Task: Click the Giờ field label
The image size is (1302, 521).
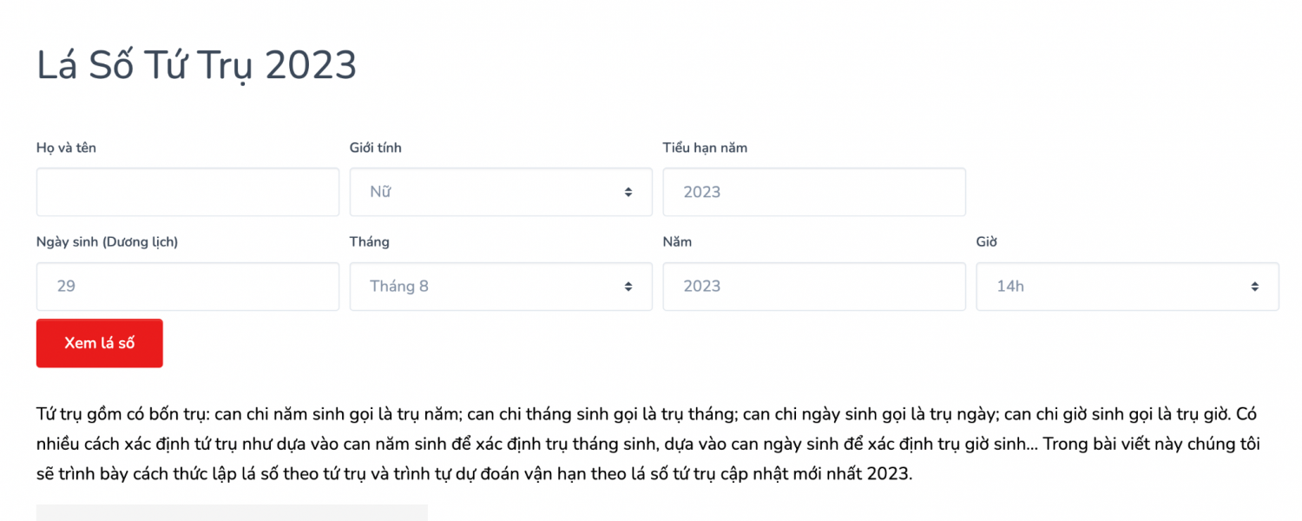Action: click(986, 242)
